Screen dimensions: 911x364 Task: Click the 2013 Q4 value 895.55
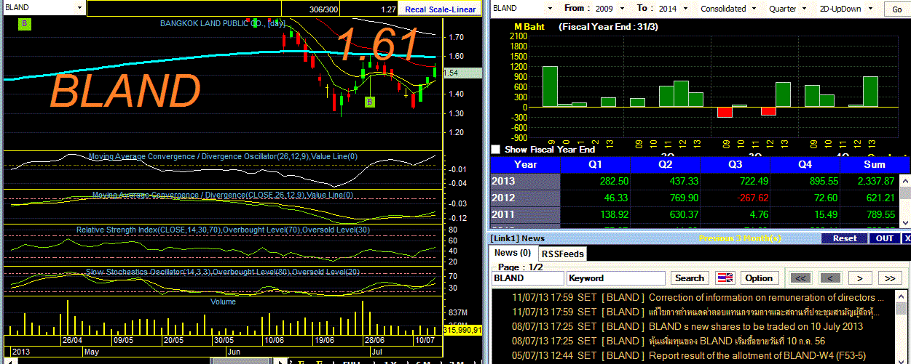point(822,181)
